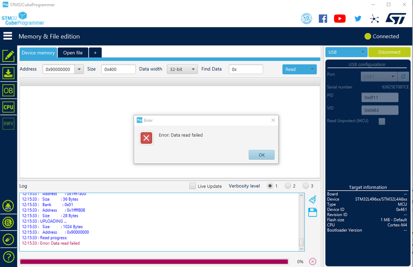The width and height of the screenshot is (413, 267).
Task: Select verbosity level 3
Action: tap(306, 186)
